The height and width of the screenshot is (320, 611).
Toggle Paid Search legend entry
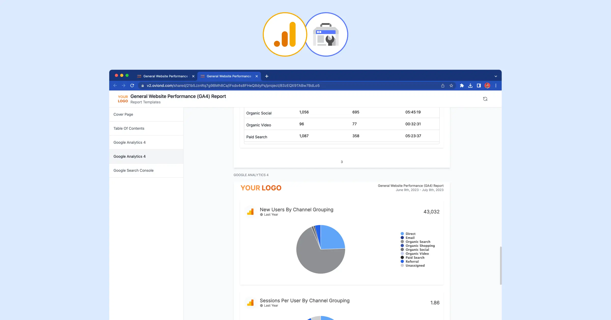click(x=412, y=258)
